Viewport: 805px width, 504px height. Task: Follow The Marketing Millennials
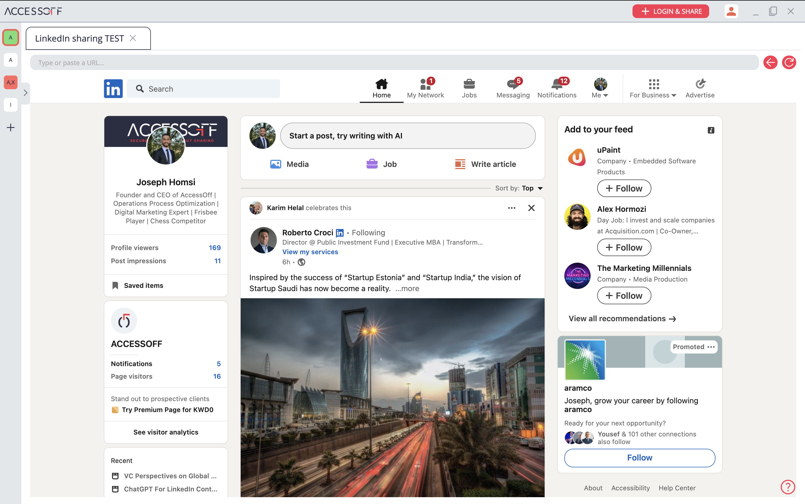pos(624,296)
